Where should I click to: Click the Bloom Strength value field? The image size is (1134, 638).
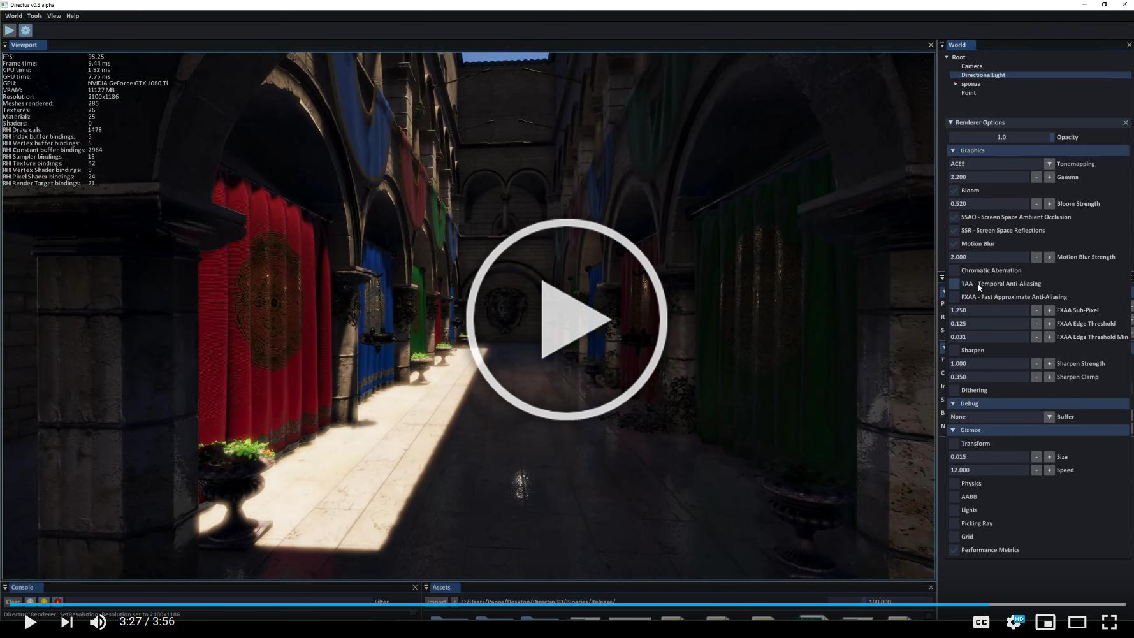[x=989, y=204]
